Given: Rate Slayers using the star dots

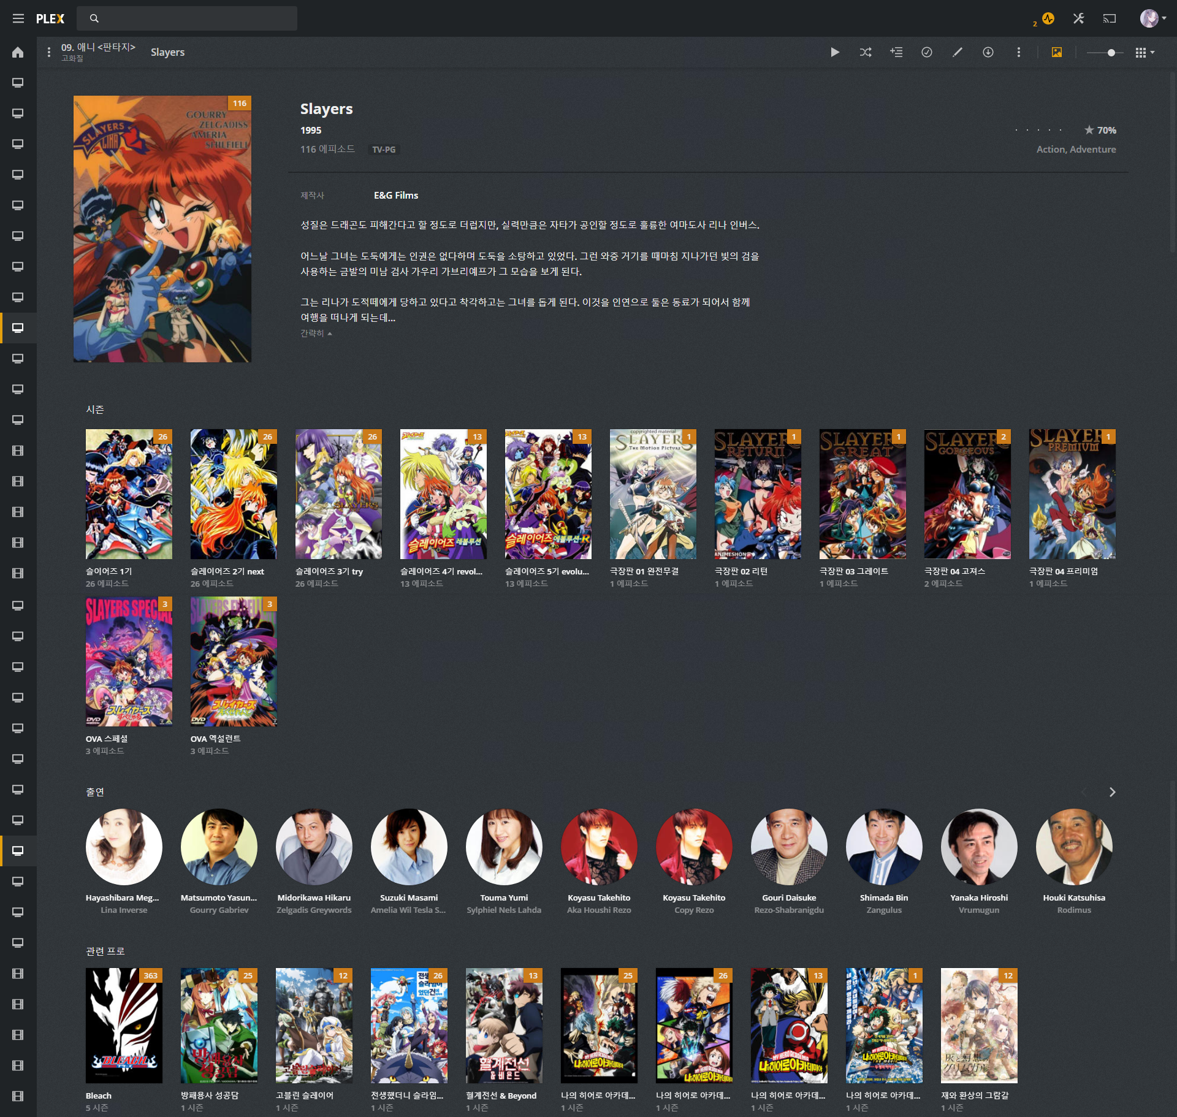Looking at the screenshot, I should [x=1038, y=130].
